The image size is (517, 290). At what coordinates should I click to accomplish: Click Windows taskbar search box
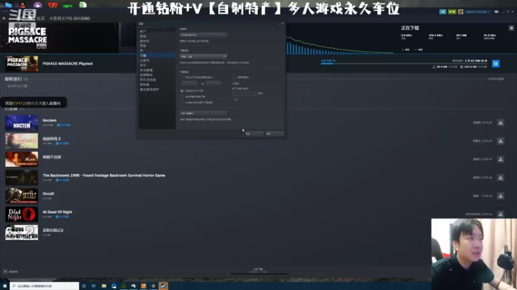tap(45, 286)
